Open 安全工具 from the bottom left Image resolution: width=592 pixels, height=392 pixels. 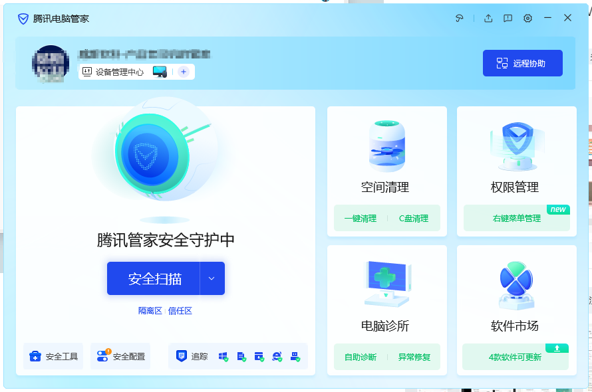(53, 357)
